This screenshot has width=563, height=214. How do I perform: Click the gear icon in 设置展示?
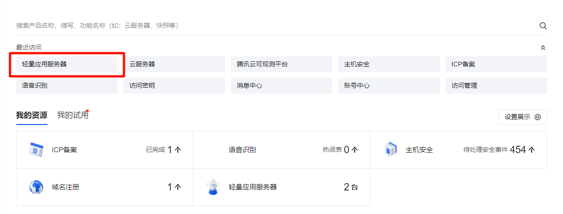click(538, 117)
